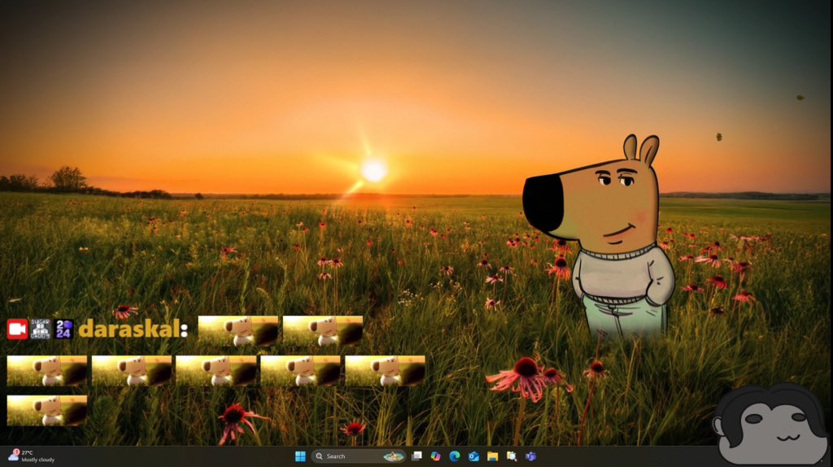Open the Windows Start menu

coord(300,456)
